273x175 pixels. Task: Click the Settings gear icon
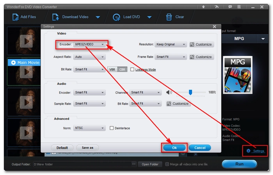(x=248, y=151)
